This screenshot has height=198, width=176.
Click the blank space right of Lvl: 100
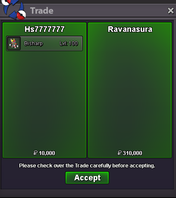pos(80,43)
